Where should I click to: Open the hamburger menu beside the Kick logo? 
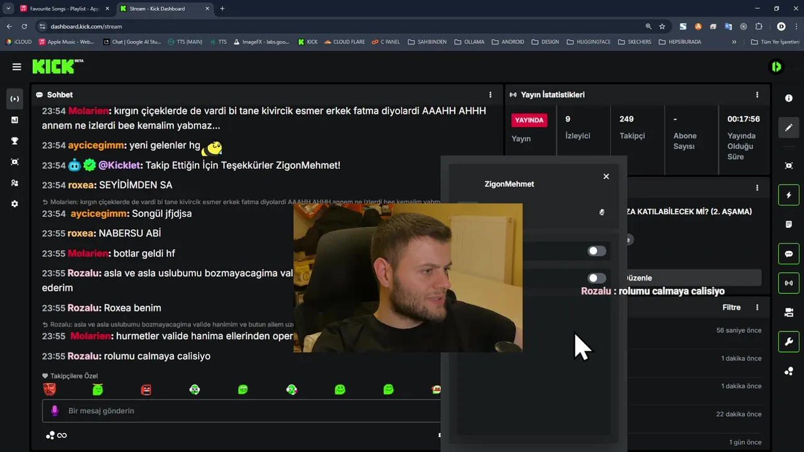pyautogui.click(x=17, y=67)
